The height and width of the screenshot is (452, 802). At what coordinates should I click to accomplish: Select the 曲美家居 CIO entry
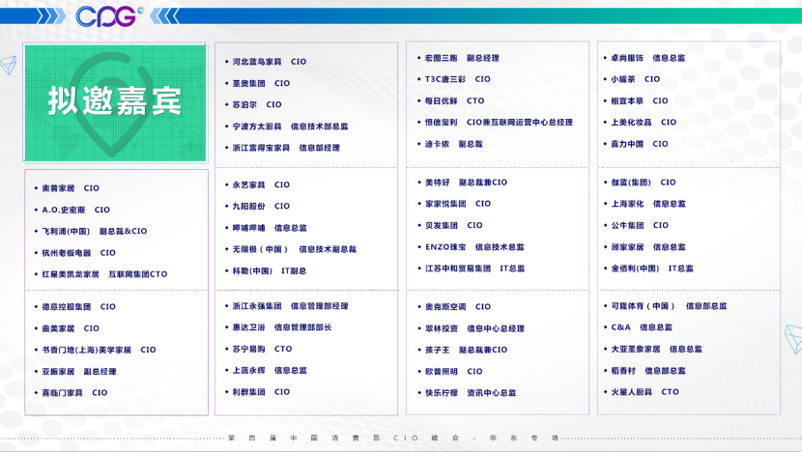pos(71,328)
